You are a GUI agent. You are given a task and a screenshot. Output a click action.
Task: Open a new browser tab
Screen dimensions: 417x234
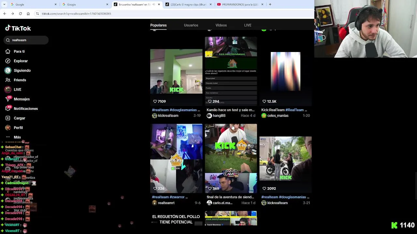point(270,5)
